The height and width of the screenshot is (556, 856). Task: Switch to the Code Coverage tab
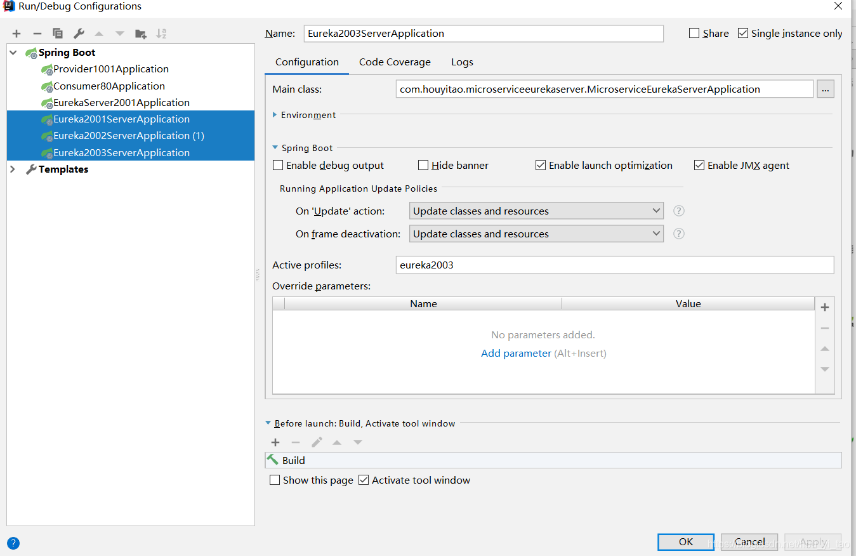pyautogui.click(x=395, y=62)
